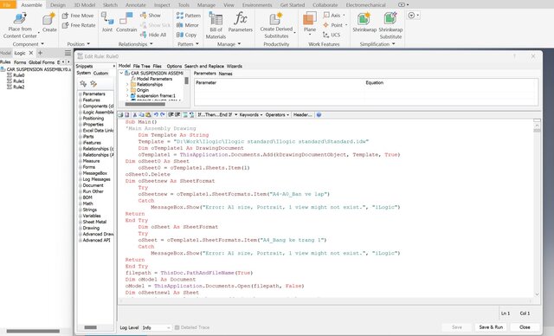Expand the Origin folder in model tree
This screenshot has height=336, width=554.
pos(127,90)
